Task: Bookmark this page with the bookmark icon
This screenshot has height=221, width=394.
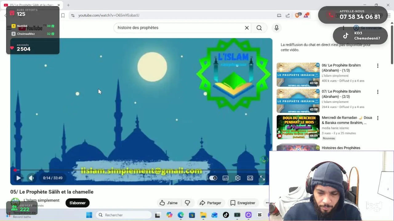Action: coord(63,15)
